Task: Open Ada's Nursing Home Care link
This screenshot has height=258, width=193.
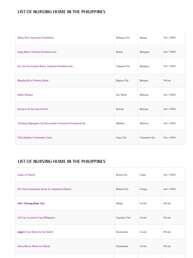Action: (x=31, y=203)
